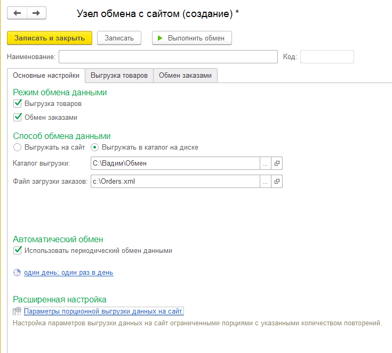Switch to the Выгрузка товаров tab

119,76
